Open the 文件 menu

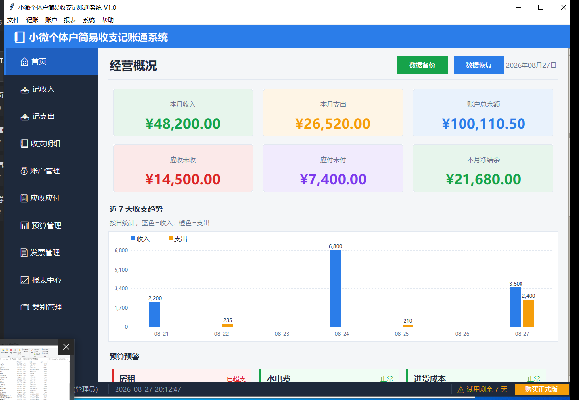click(13, 20)
